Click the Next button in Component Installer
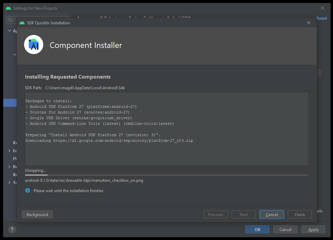333x240 pixels. pyautogui.click(x=244, y=215)
